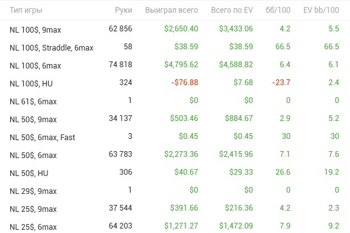Click the negative -$76.88 winnings value
This screenshot has width=350, height=233.
point(185,83)
